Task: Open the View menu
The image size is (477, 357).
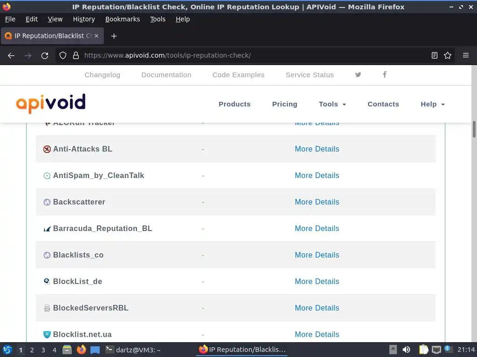Action: (x=55, y=19)
